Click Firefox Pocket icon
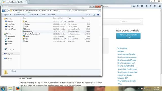Screen dimensions: 162x91 pyautogui.click(x=142, y=6)
